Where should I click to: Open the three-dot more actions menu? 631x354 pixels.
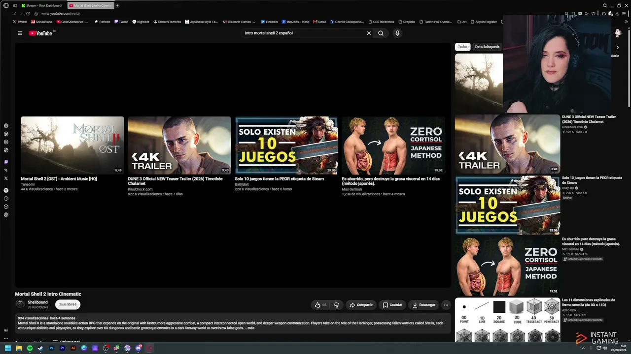(x=446, y=305)
